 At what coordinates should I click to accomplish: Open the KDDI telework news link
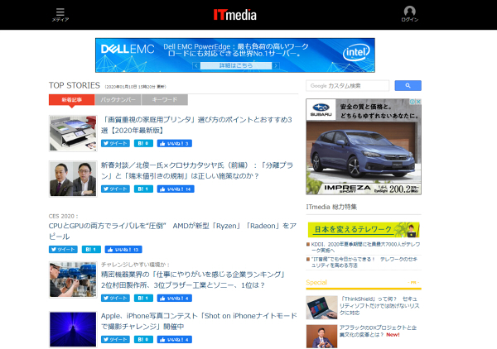365,247
